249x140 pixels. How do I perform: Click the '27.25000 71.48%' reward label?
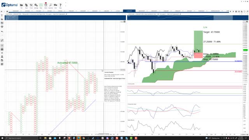212,42
